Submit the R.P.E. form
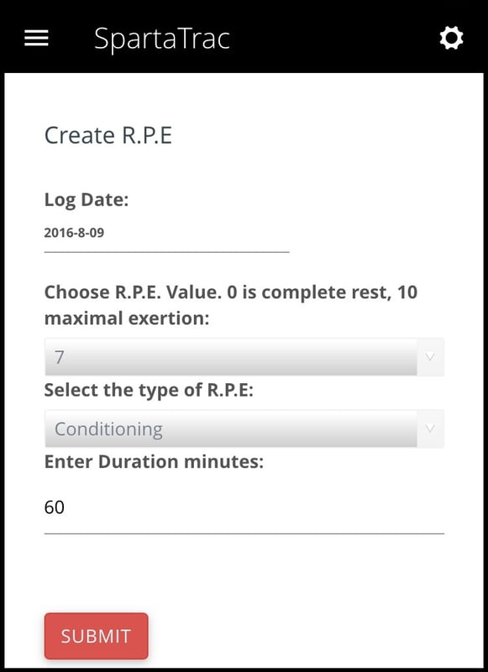The height and width of the screenshot is (672, 488). [x=96, y=636]
